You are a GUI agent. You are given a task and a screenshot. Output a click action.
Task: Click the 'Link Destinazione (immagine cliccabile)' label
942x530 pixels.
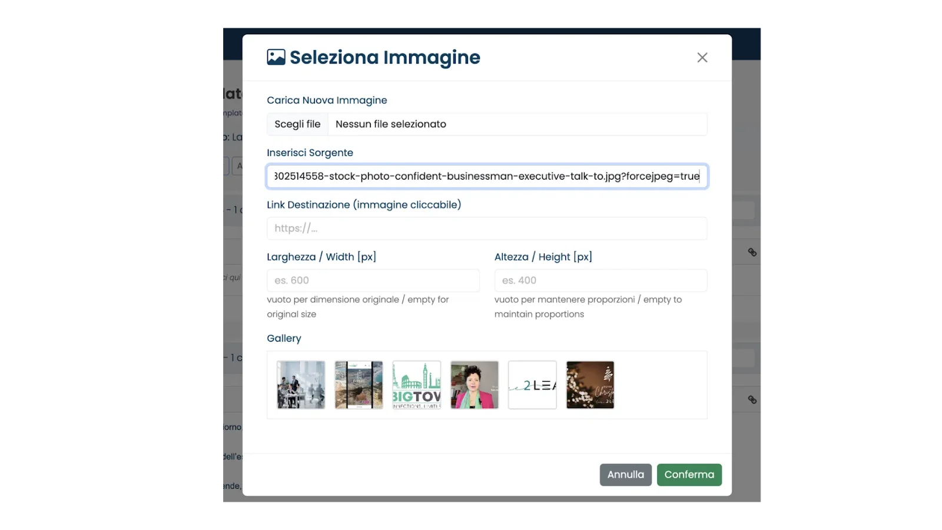[364, 205]
